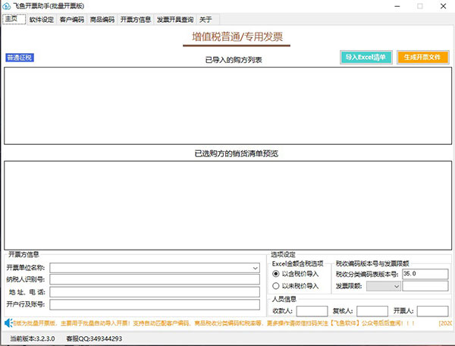455x346 pixels.
Task: Click the 飞鱼开票助手 app icon in title bar
Action: coord(7,6)
